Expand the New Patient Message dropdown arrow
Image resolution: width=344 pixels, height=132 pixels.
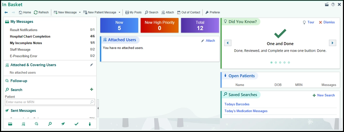point(119,13)
